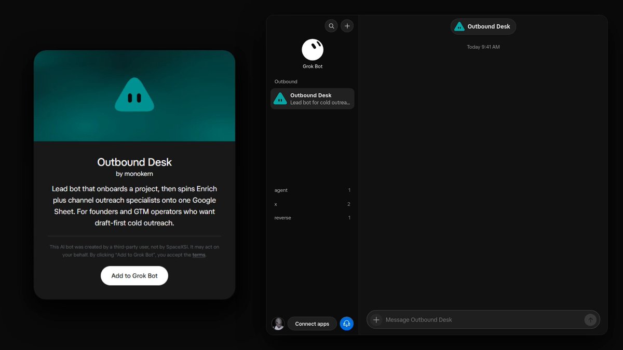The width and height of the screenshot is (623, 350).
Task: Focus the Message Outbound Desk input field
Action: point(483,320)
